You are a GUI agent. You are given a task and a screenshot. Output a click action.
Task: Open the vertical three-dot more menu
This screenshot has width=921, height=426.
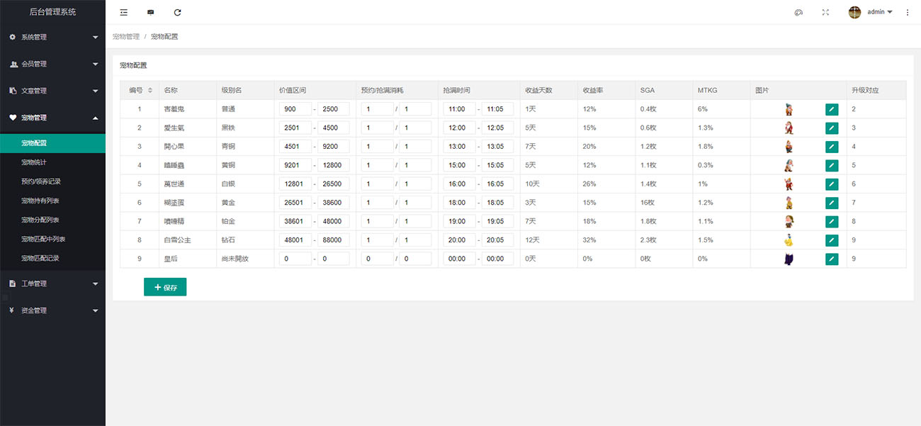tap(908, 12)
